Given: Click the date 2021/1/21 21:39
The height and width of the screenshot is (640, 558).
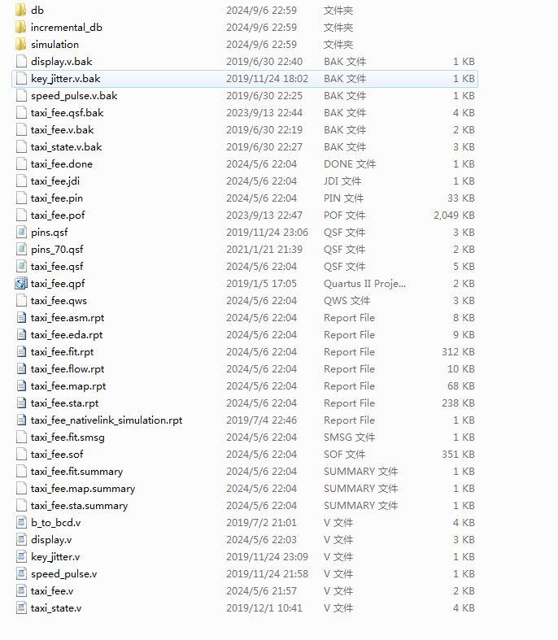Looking at the screenshot, I should (x=264, y=249).
